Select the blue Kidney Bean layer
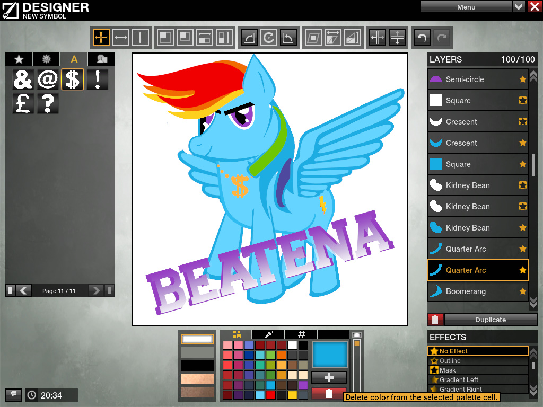The height and width of the screenshot is (407, 543). point(478,228)
